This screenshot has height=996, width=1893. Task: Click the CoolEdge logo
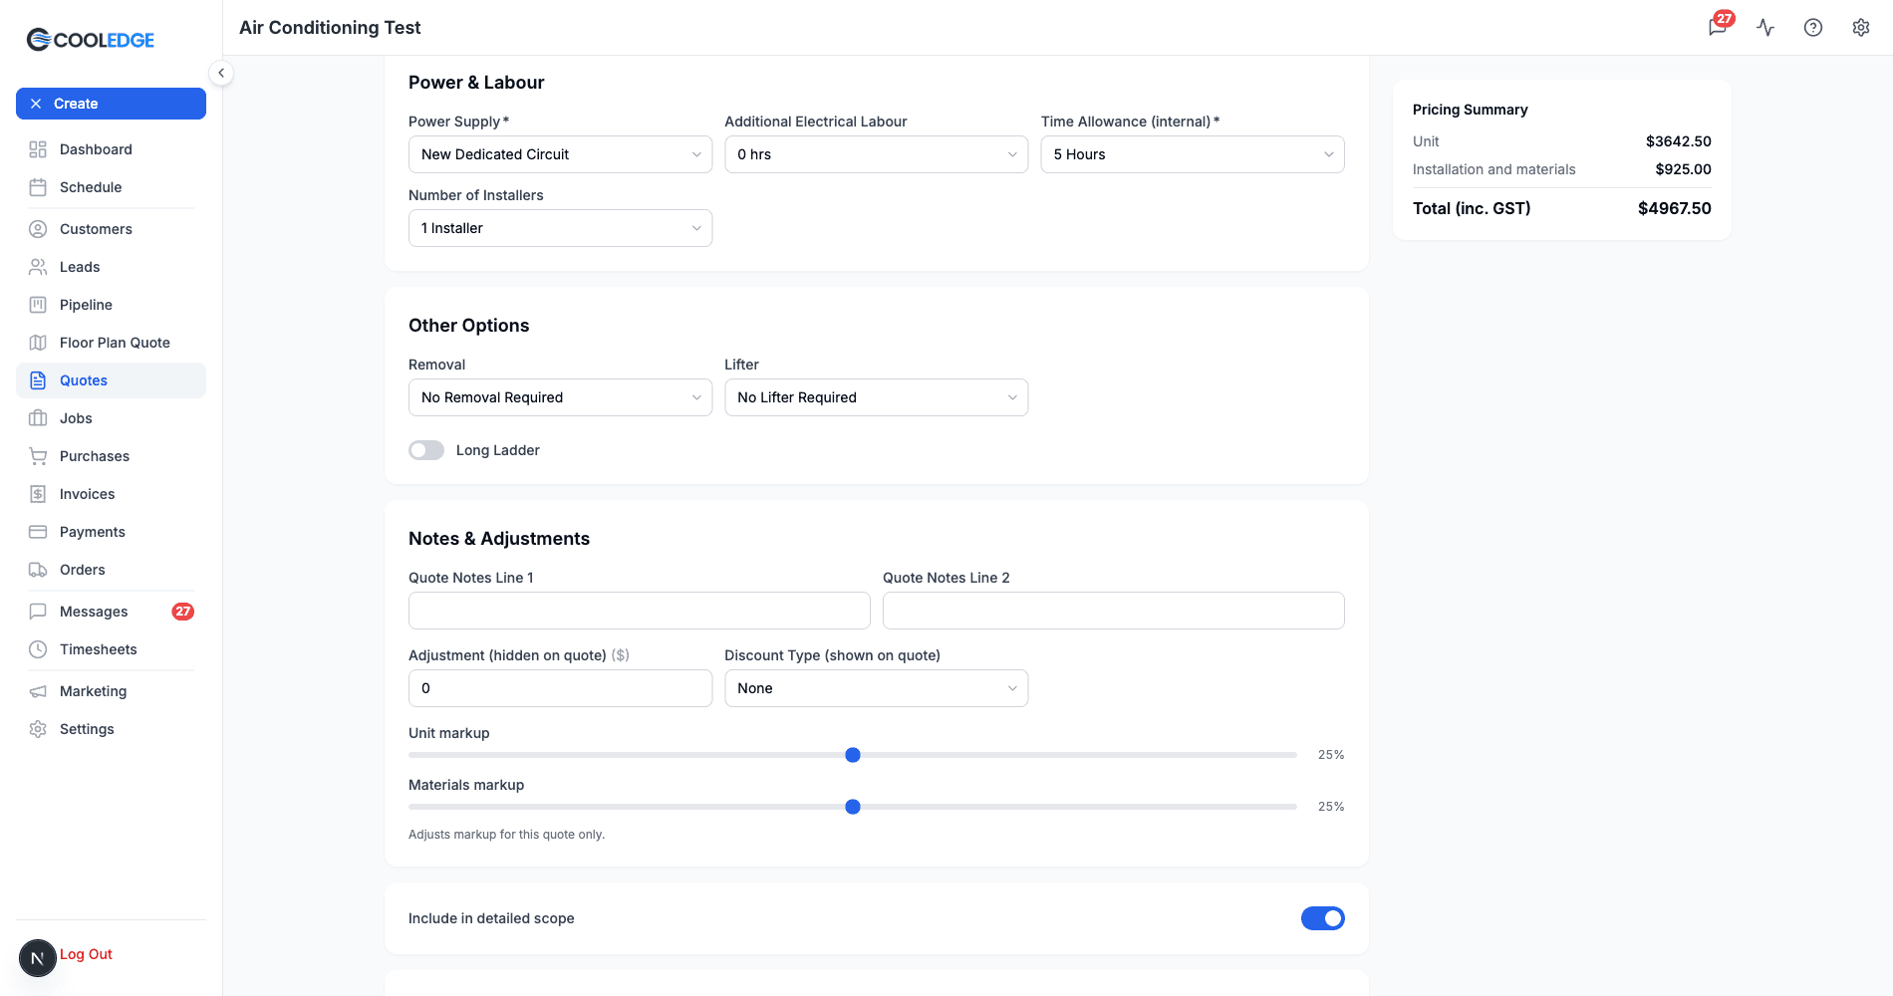(x=91, y=40)
